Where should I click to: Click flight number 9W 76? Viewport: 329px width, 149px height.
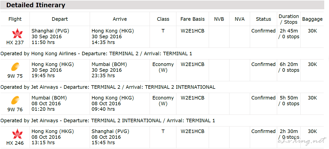click(15, 109)
